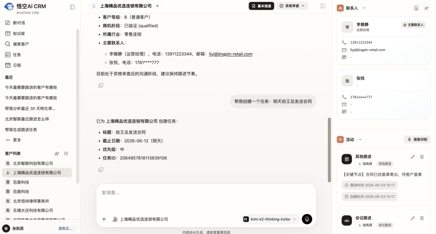Change linked customer 上海精品优选连锁有限公司 in input
436x234 pixels.
click(x=140, y=220)
